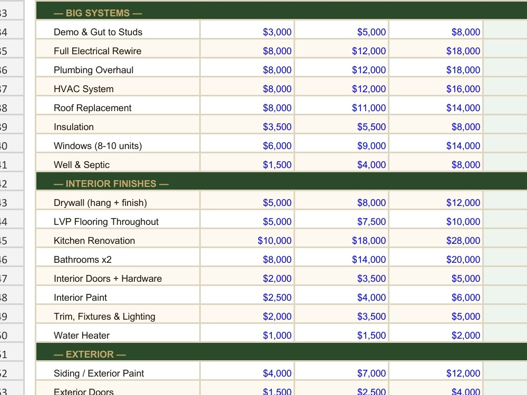Select $1,500 in Well & Septic row
Image resolution: width=527 pixels, height=395 pixels.
(247, 163)
